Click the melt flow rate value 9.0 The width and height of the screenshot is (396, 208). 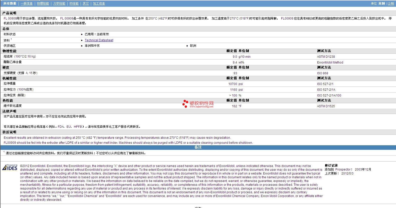coord(235,57)
